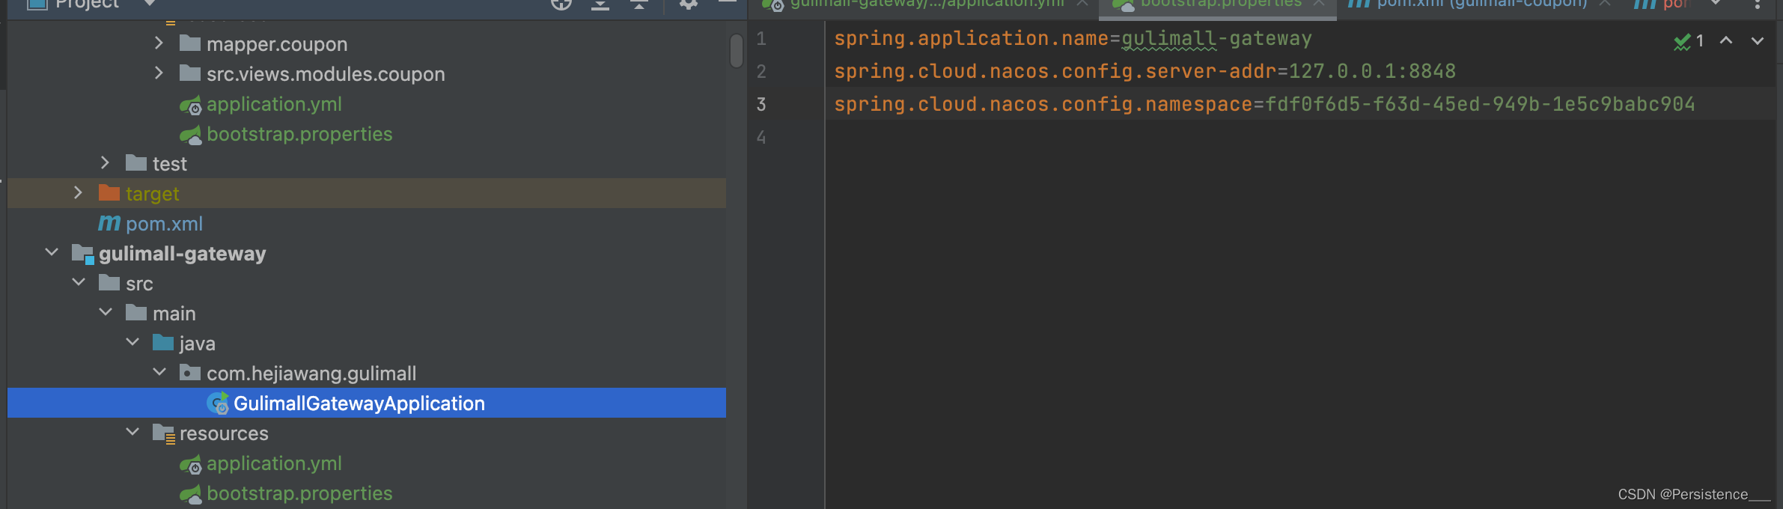Go to next highlighted problem arrow
This screenshot has width=1783, height=509.
point(1758,40)
